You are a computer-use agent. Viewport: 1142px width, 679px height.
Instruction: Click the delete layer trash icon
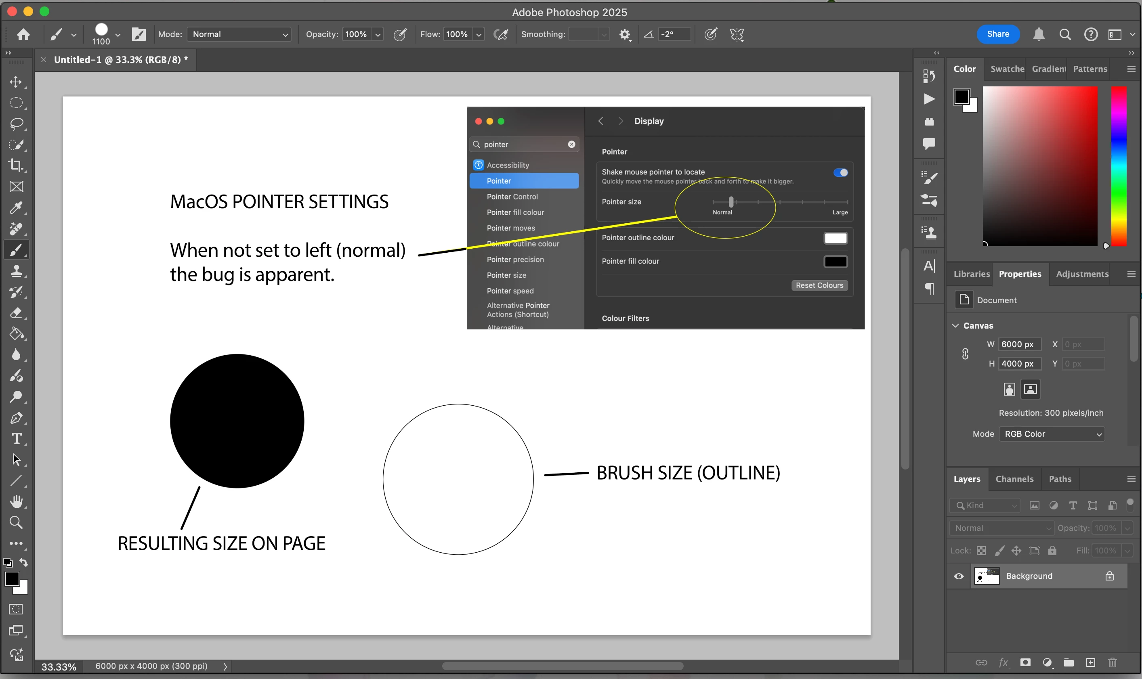[x=1112, y=662]
